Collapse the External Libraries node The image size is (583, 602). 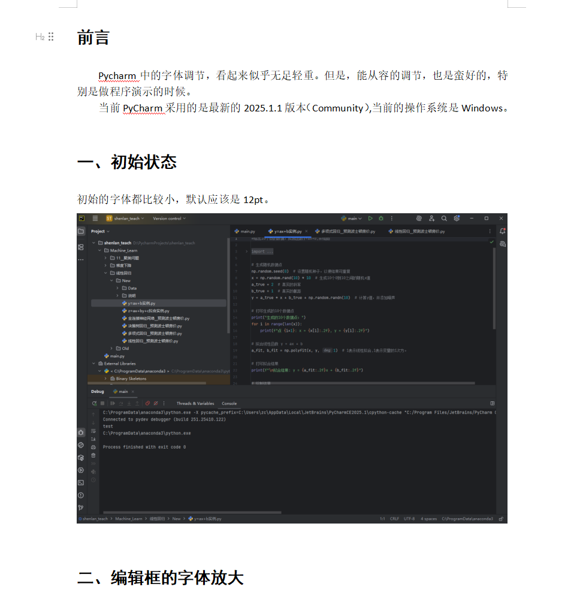click(x=93, y=363)
